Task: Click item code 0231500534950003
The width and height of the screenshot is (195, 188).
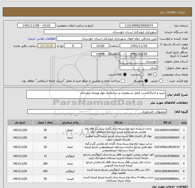Action: coord(167,138)
